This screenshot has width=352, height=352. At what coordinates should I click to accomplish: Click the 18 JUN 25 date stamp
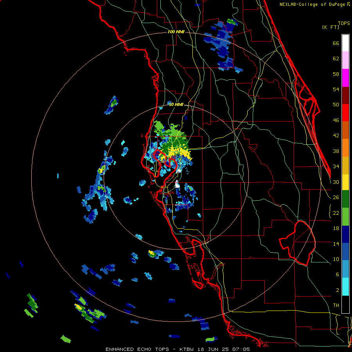214,349
